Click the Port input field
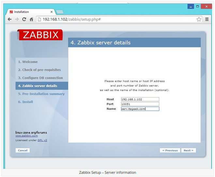Screen dimensions: 215x177 [140, 104]
